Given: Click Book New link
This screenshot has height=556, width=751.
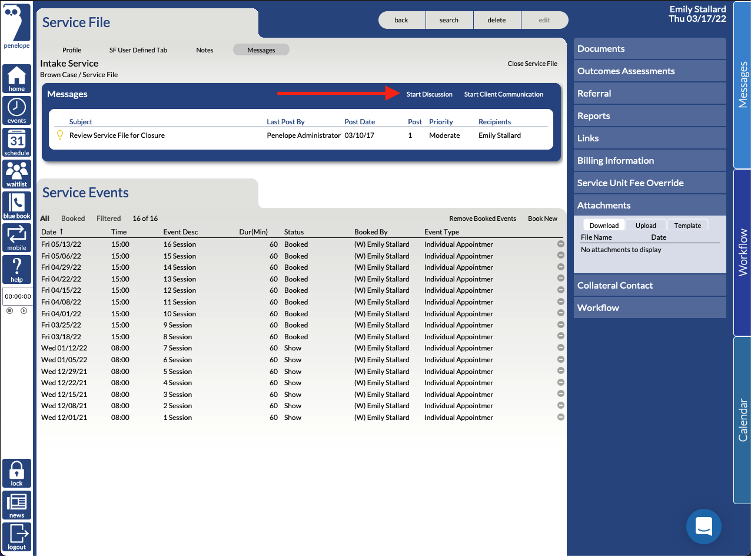Looking at the screenshot, I should pyautogui.click(x=543, y=219).
